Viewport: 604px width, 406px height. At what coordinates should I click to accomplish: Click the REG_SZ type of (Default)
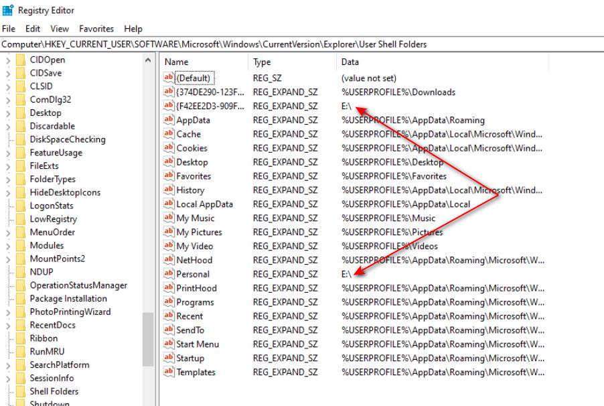pyautogui.click(x=267, y=78)
